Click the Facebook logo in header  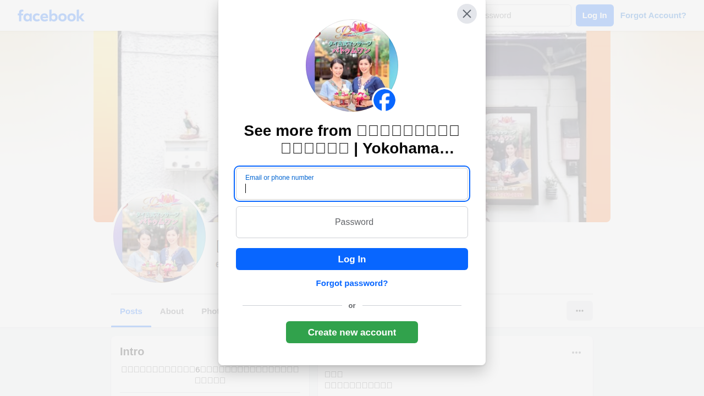[51, 15]
